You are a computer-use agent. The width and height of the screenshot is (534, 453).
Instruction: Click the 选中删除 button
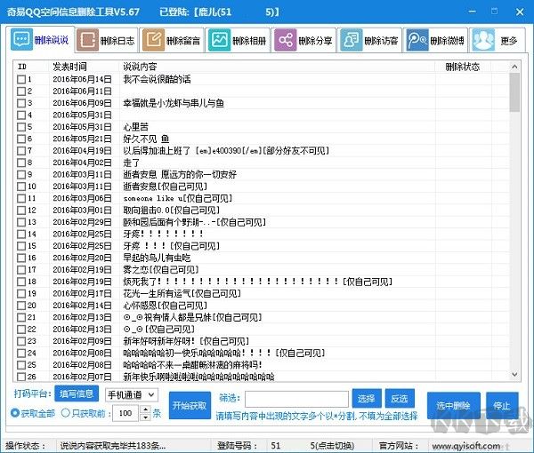(453, 405)
